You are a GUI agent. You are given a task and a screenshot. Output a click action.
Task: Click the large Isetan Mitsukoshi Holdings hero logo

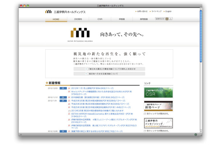click(x=80, y=35)
